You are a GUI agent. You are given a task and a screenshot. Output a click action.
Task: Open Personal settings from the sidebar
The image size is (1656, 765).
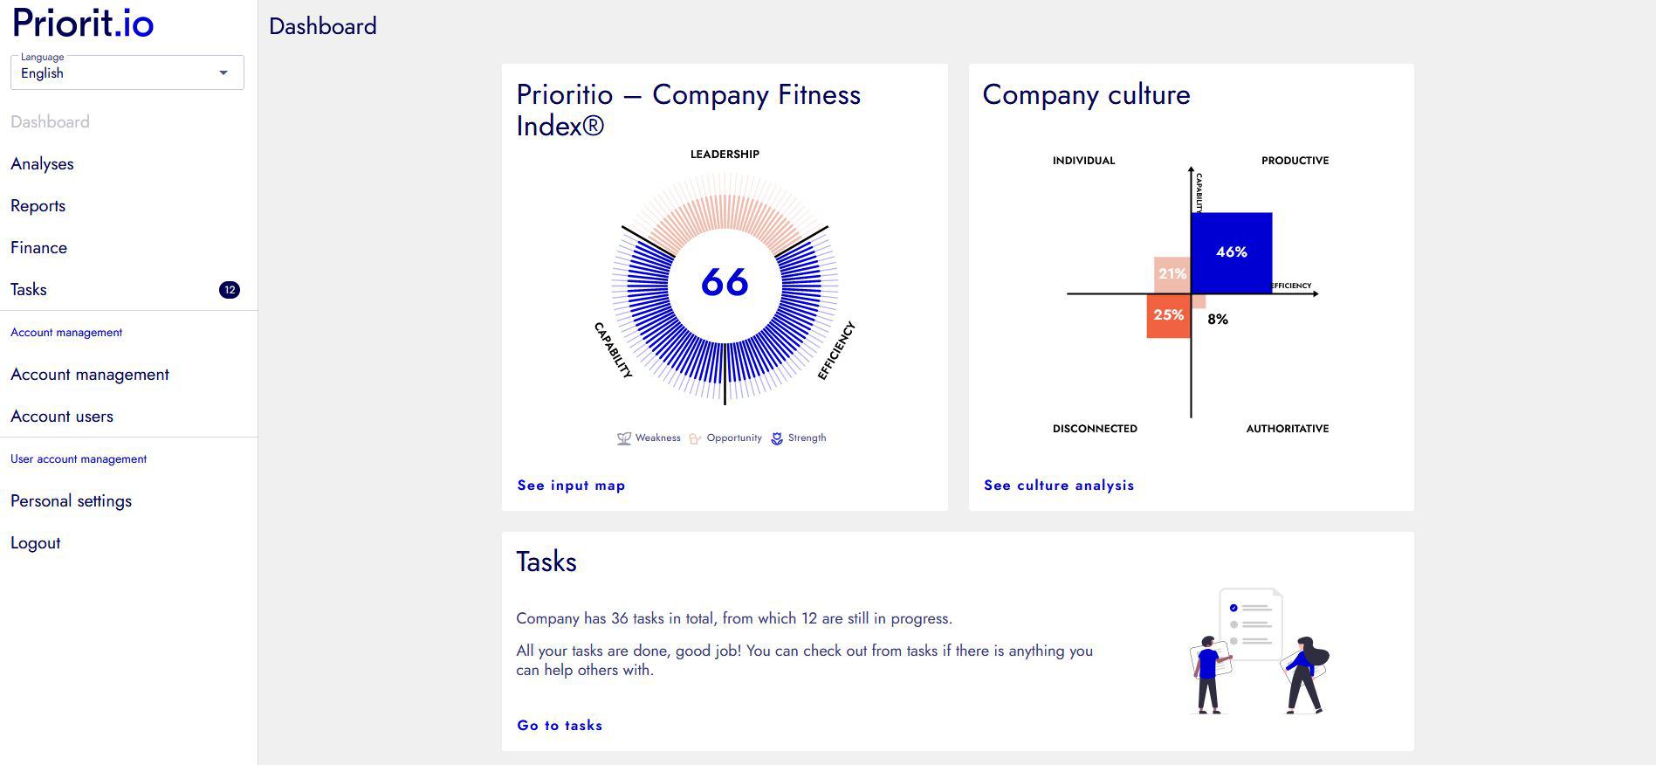coord(71,500)
